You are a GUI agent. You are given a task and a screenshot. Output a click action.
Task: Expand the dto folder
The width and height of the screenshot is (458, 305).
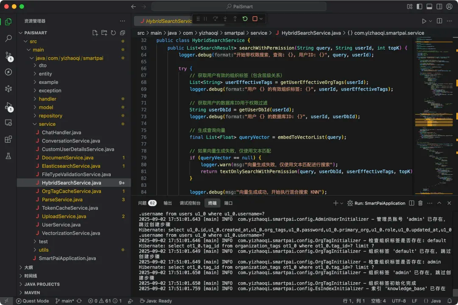[x=42, y=65]
